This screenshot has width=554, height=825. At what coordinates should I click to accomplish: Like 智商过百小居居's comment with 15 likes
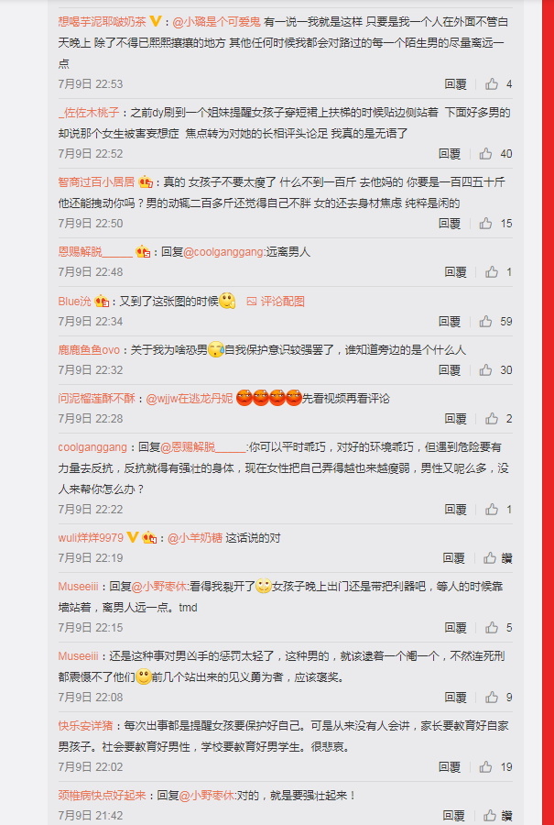[485, 223]
